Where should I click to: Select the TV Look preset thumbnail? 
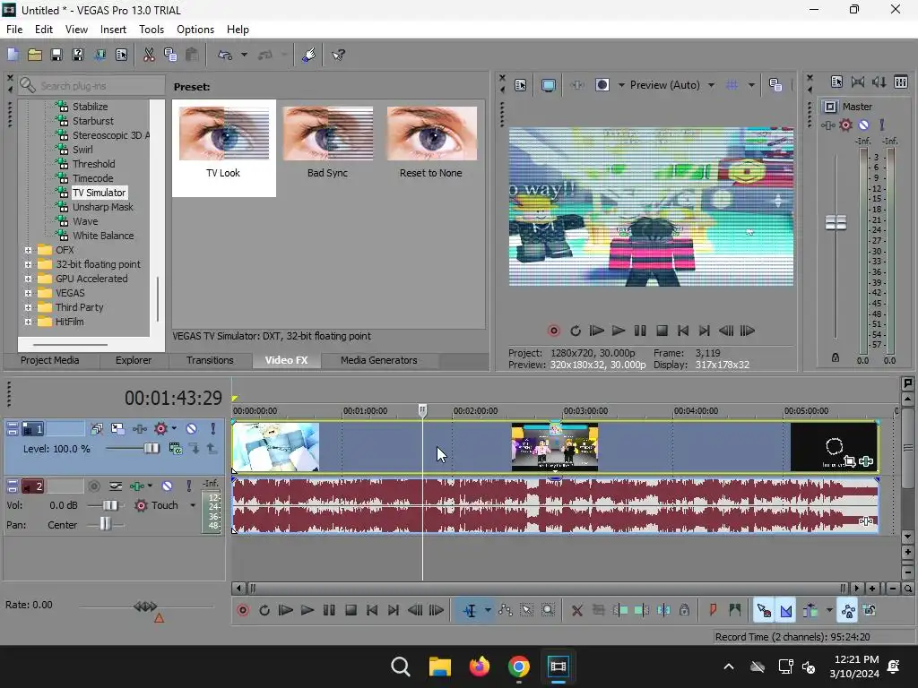pos(223,134)
